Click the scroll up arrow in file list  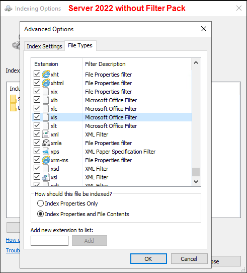(196, 62)
